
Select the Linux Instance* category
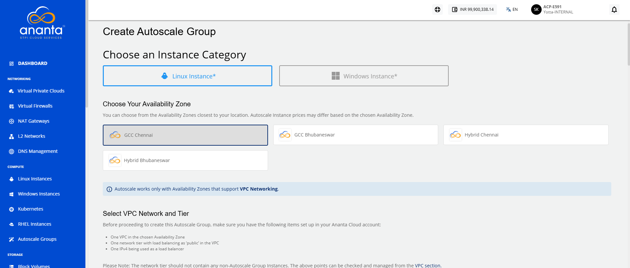tap(188, 76)
